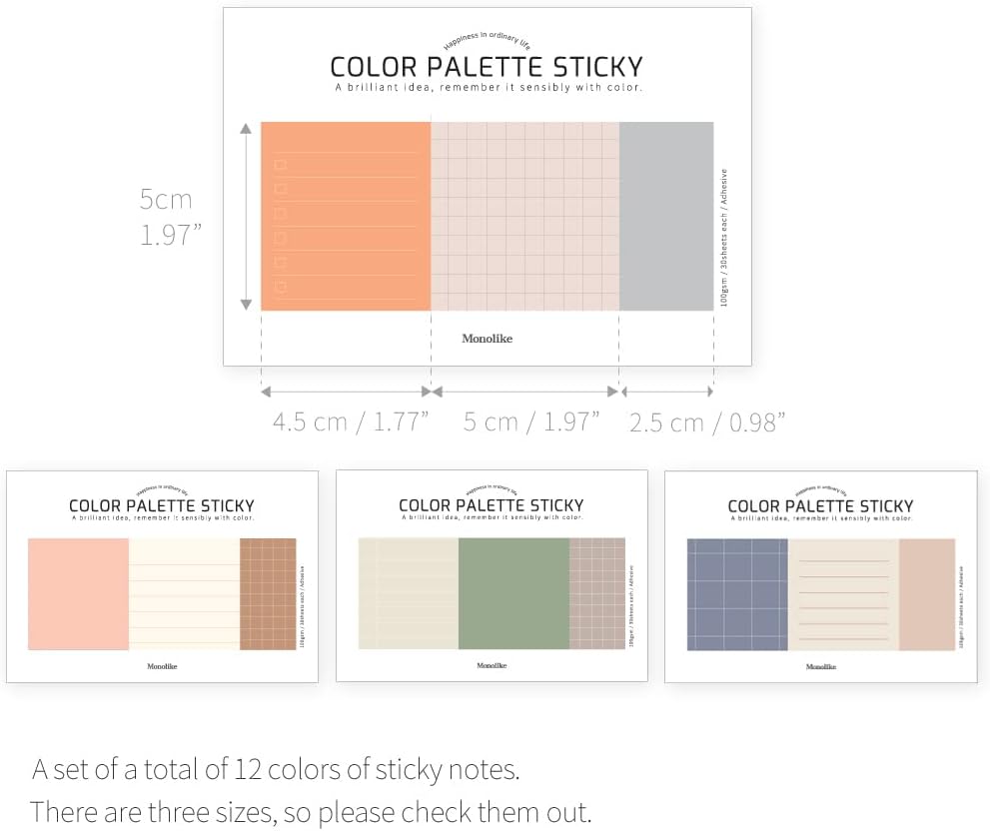Select the brown grid note in left thumbnail
This screenshot has width=990, height=831.
pyautogui.click(x=268, y=594)
